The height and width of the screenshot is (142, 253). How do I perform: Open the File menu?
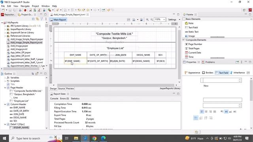(x=3, y=6)
